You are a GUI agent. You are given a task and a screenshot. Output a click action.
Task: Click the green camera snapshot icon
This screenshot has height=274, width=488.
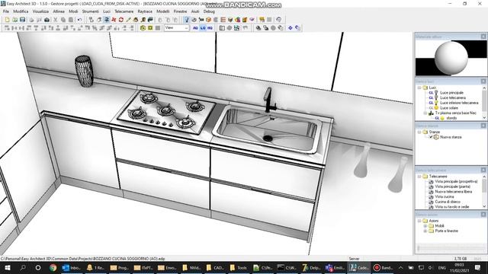[x=143, y=28]
